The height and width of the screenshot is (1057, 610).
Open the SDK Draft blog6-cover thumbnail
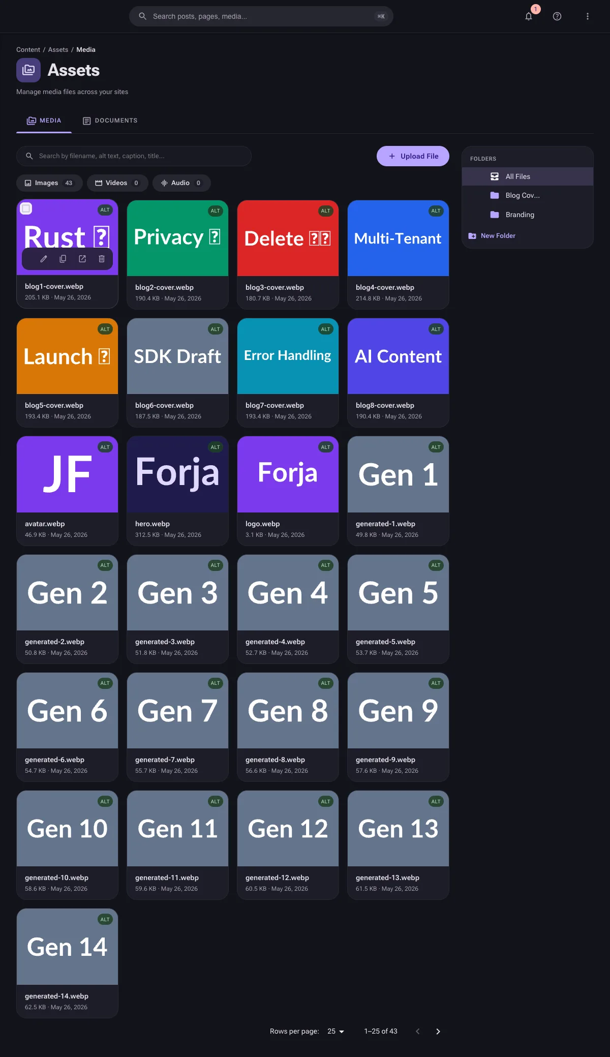177,356
